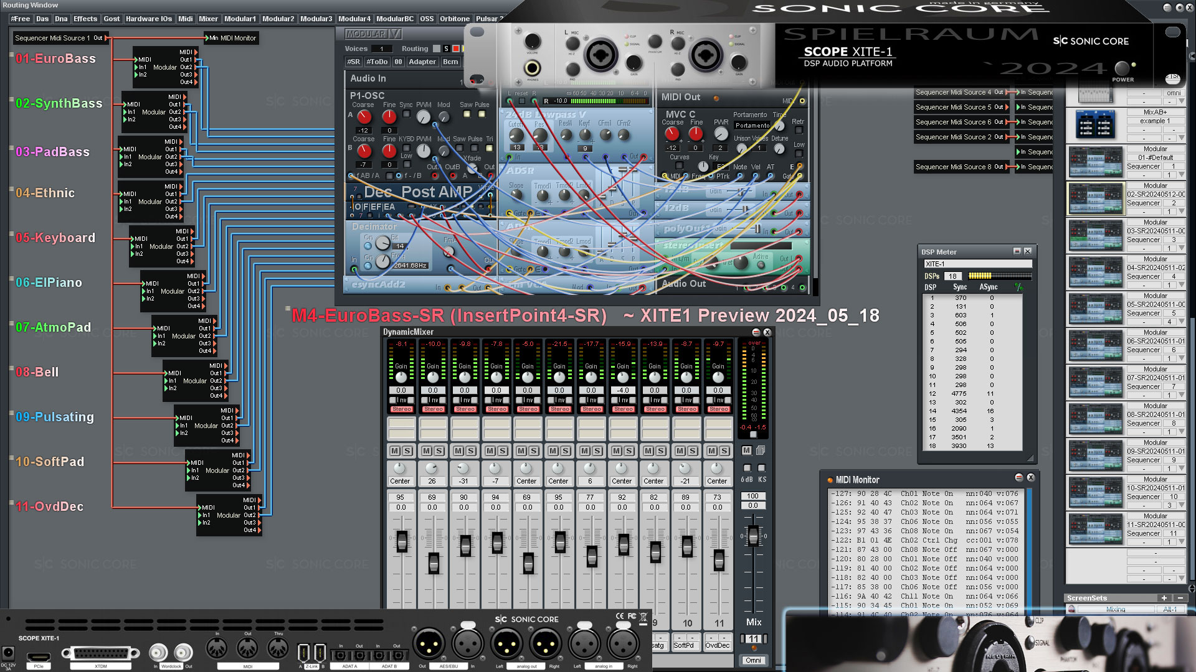Click the Cutoff knob on 24dB Lowpass
The height and width of the screenshot is (672, 1196).
[x=516, y=134]
